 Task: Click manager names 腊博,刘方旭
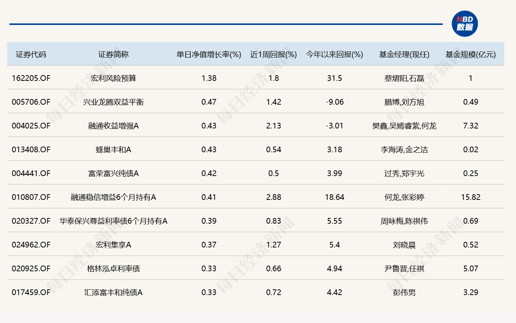(x=404, y=102)
